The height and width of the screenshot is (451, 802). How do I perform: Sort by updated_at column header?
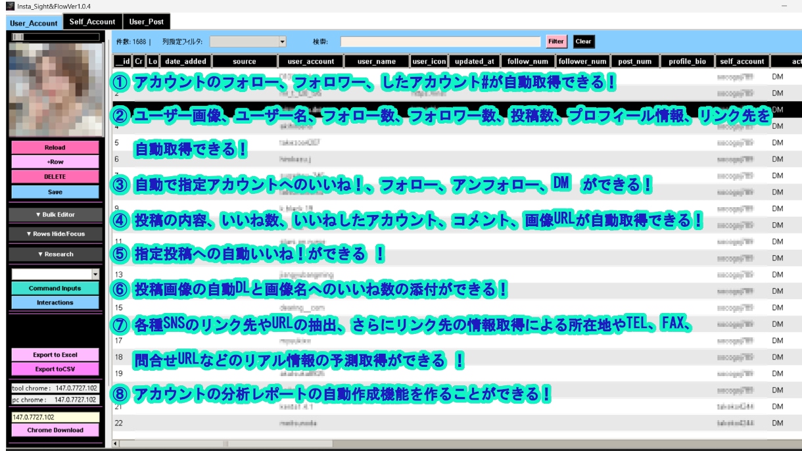pyautogui.click(x=474, y=61)
